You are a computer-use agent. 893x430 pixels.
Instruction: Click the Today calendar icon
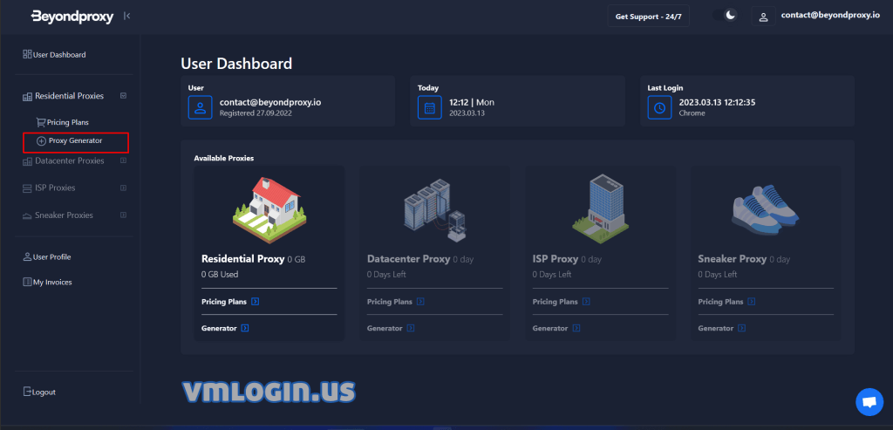point(429,107)
